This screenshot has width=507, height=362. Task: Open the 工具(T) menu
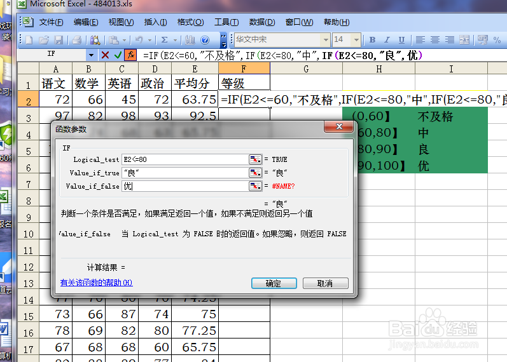[x=226, y=22]
